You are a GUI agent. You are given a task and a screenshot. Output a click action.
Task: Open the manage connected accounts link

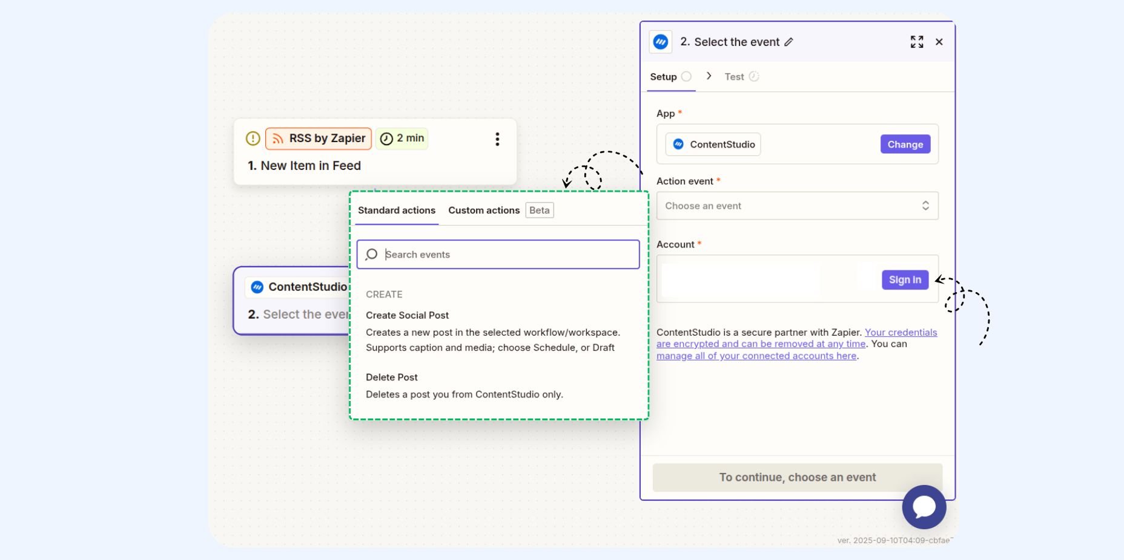pyautogui.click(x=756, y=356)
